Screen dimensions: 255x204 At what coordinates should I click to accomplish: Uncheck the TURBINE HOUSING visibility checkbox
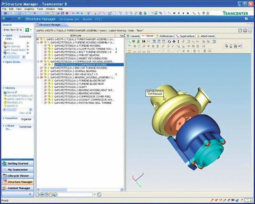point(46,46)
